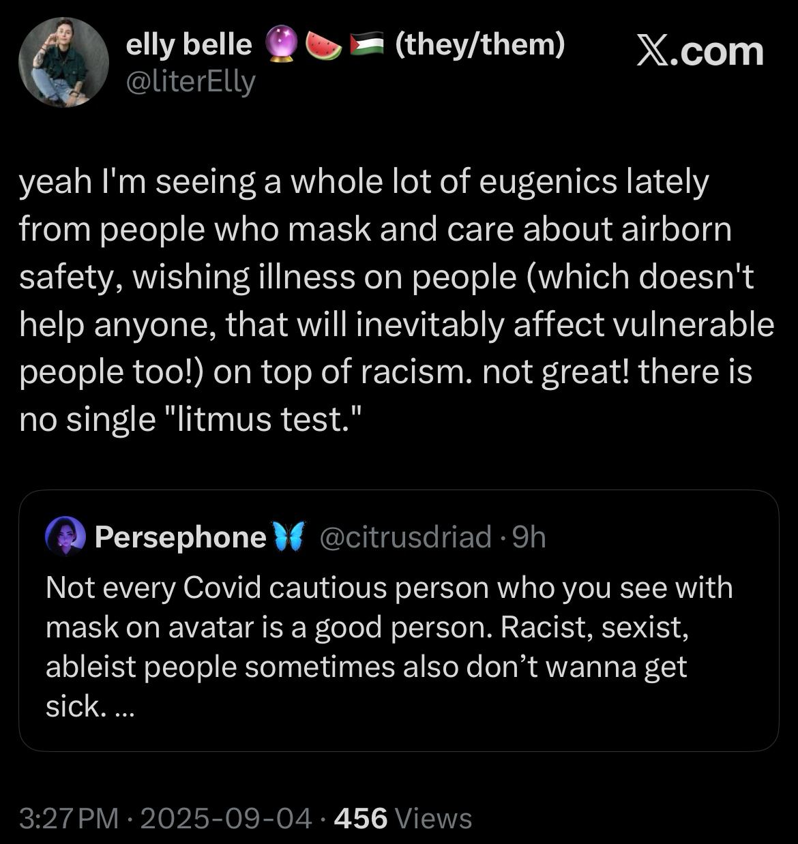Open the @citrusdriad handle

coord(405,537)
